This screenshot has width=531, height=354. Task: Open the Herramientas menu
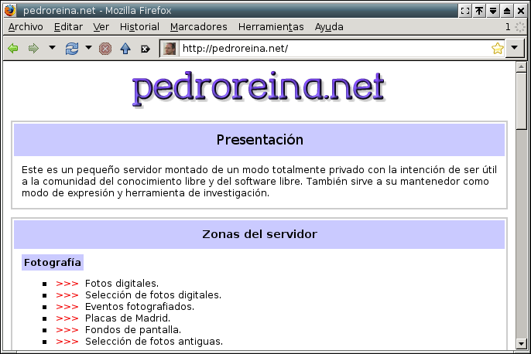click(x=271, y=26)
